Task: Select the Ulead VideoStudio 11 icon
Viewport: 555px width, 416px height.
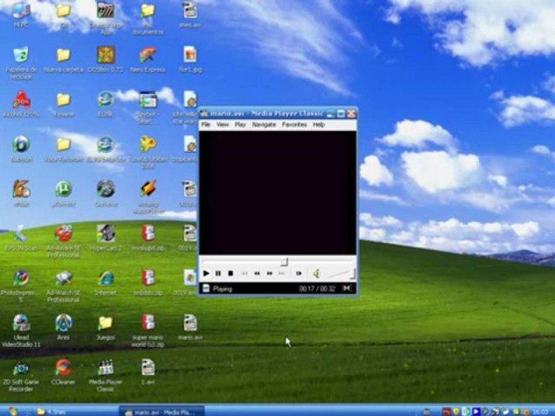Action: [x=21, y=330]
